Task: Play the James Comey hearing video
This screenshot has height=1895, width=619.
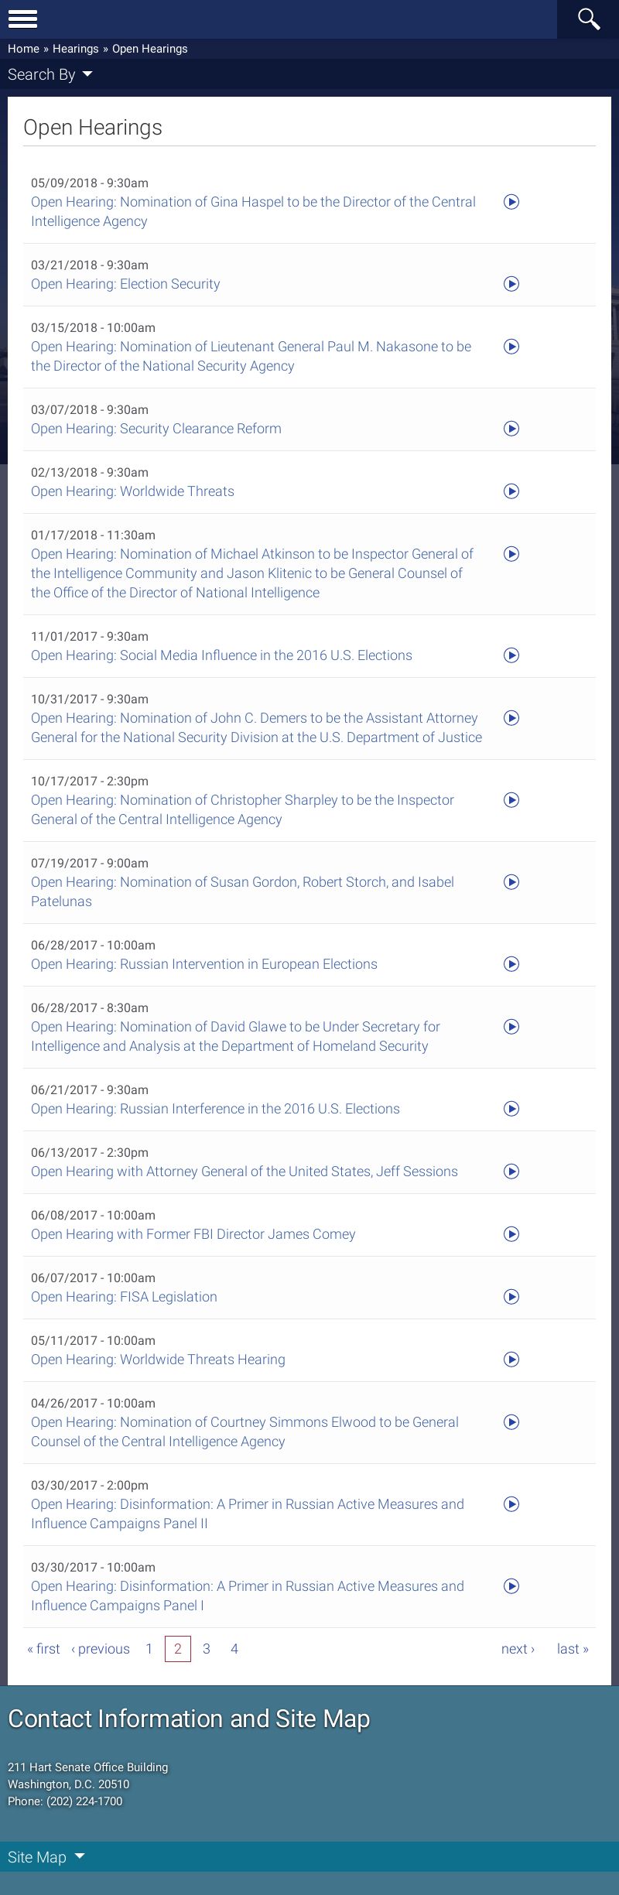Action: [x=511, y=1234]
